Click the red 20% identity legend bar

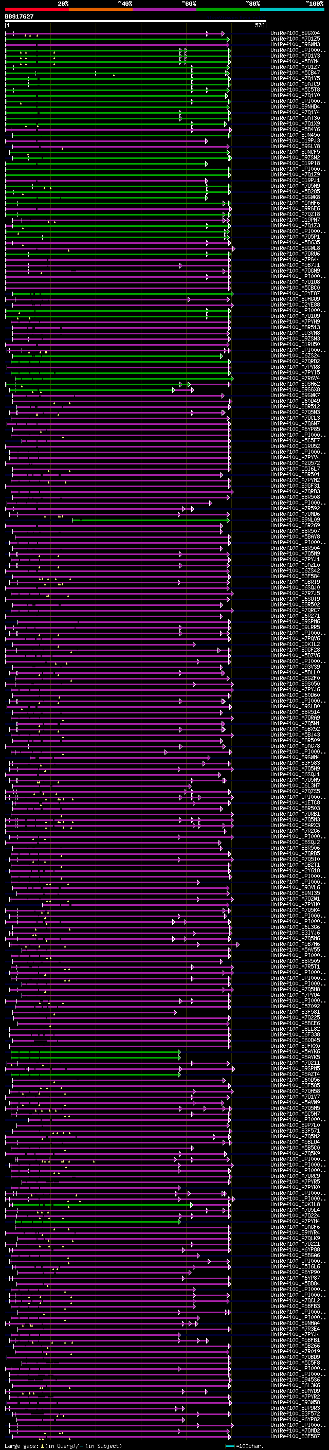36,10
